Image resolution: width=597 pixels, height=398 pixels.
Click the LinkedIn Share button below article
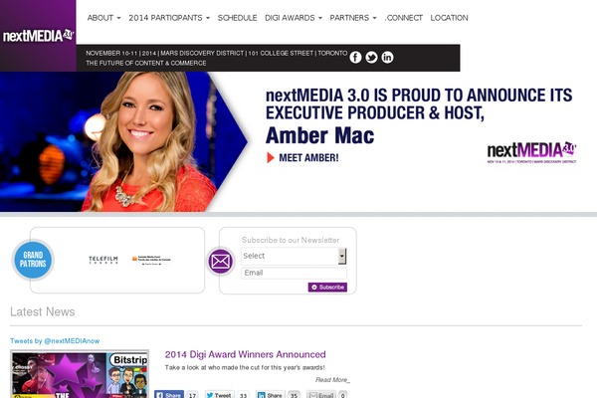click(x=271, y=395)
